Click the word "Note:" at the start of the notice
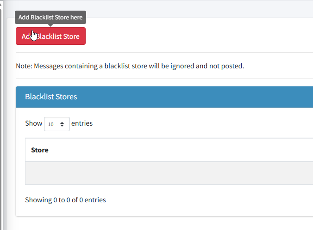This screenshot has height=230, width=313. (x=24, y=66)
